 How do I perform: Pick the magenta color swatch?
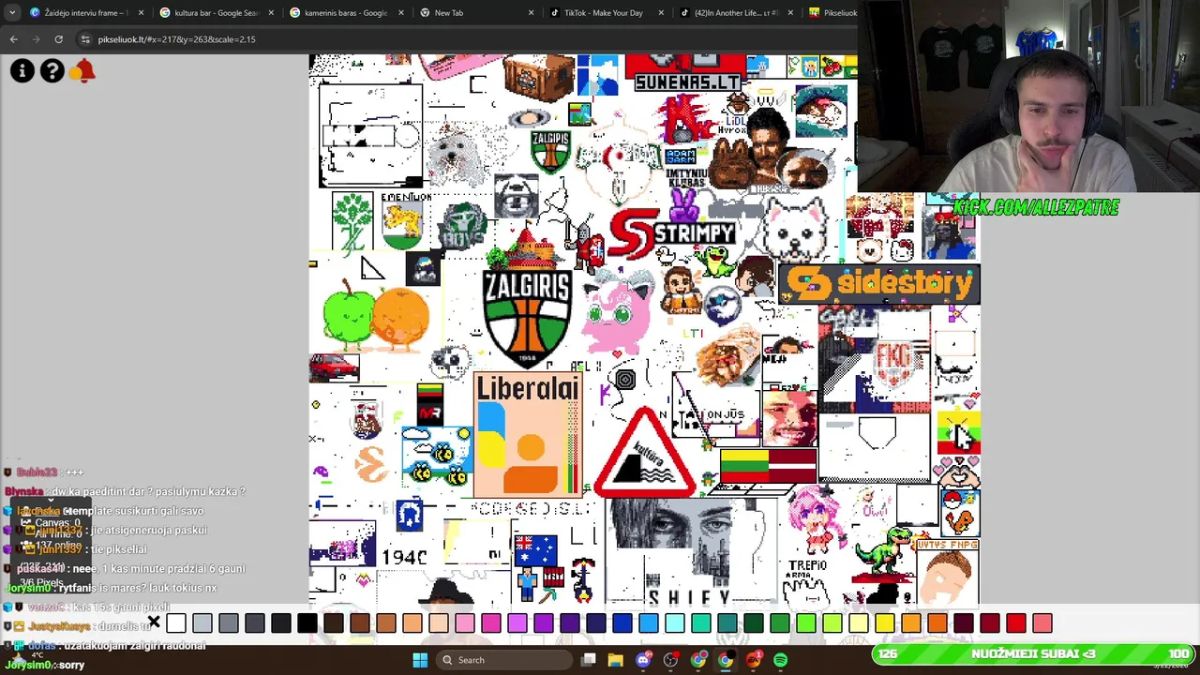click(491, 623)
